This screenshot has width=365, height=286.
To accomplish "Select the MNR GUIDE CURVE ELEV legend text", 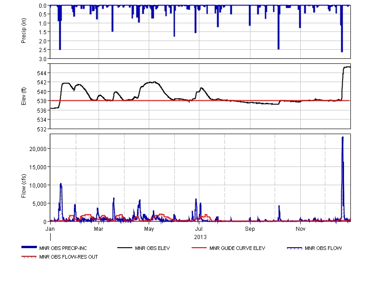I will pos(237,248).
